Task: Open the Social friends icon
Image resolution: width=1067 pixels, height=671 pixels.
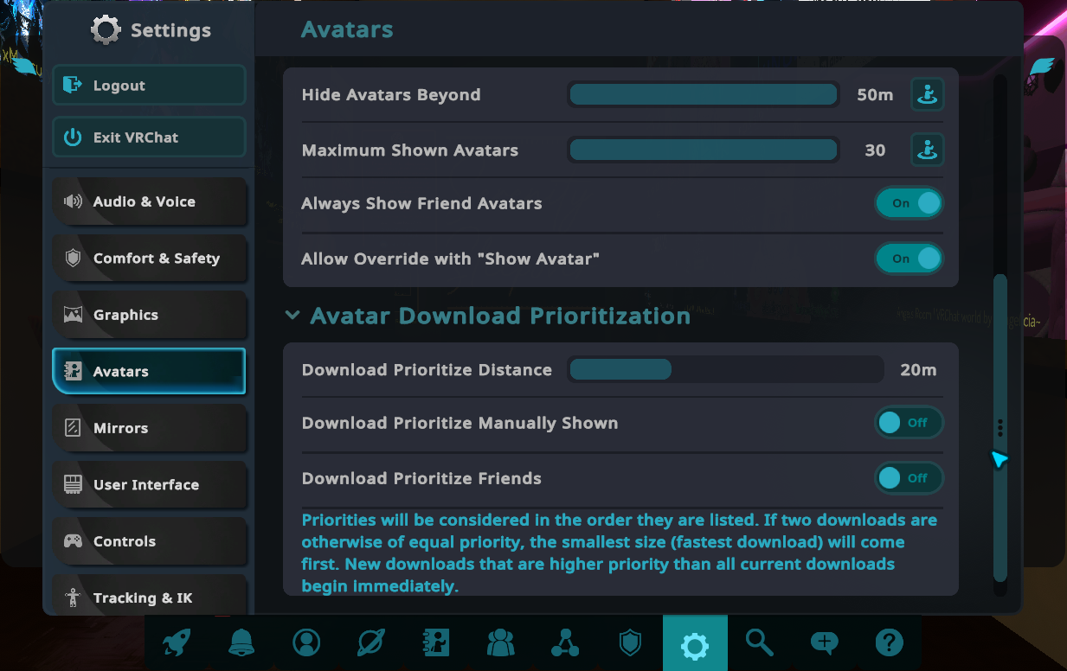Action: click(500, 642)
